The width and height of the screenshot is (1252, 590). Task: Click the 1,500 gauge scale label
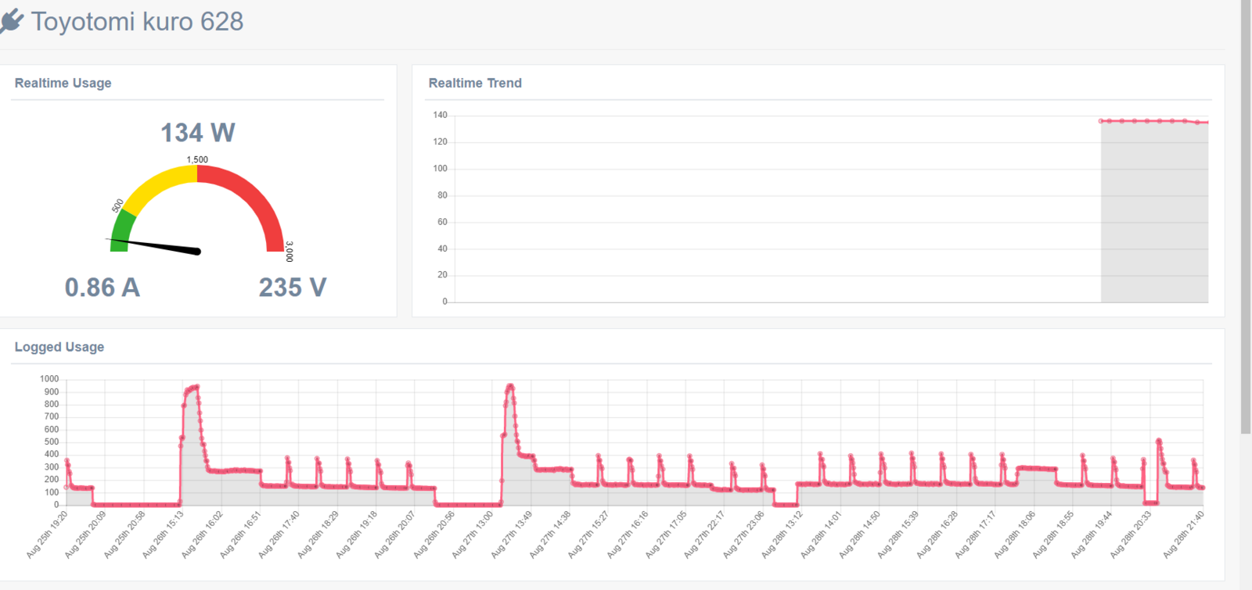pos(197,159)
